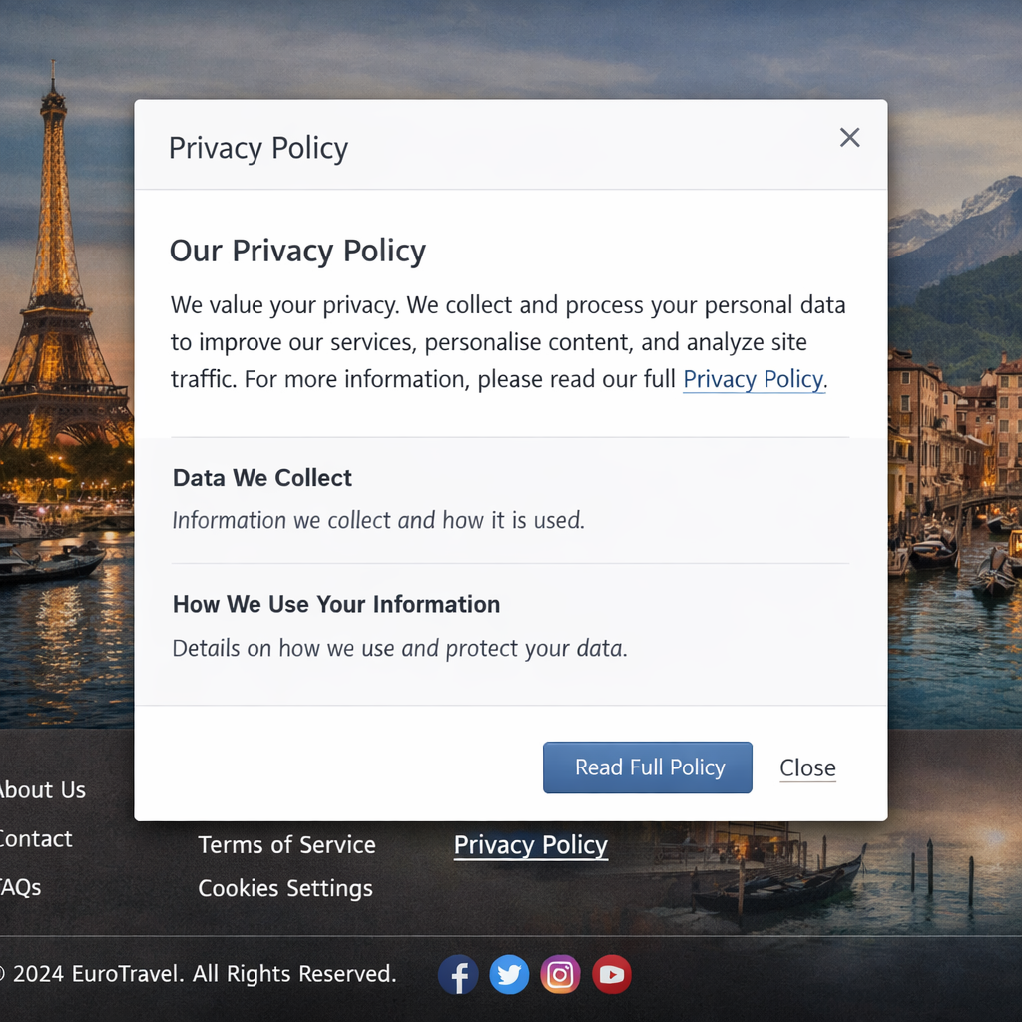Open the inline Privacy Policy link
Screen dimensions: 1022x1022
(x=754, y=379)
